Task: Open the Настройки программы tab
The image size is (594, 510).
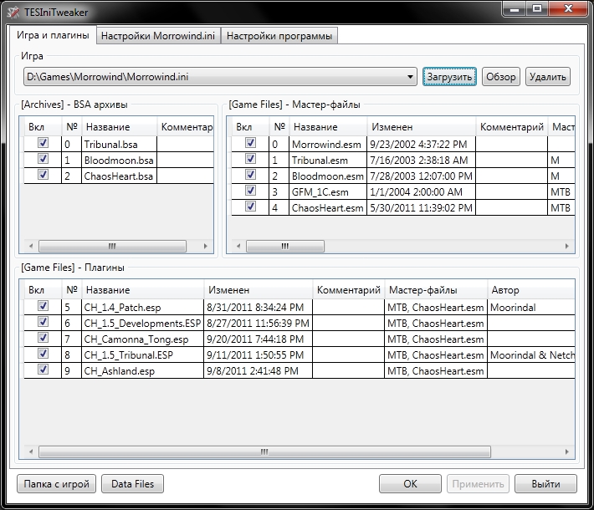Action: click(x=279, y=36)
